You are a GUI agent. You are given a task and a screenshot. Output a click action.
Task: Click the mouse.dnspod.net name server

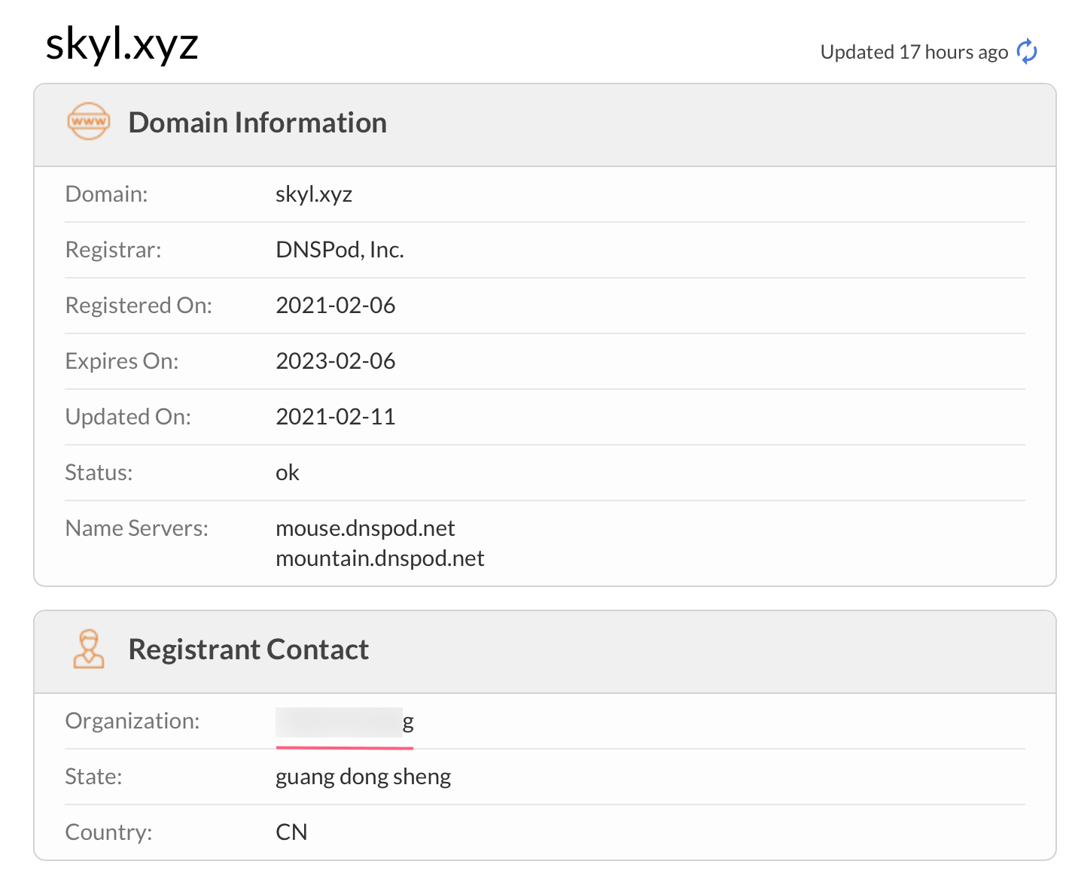pos(365,528)
